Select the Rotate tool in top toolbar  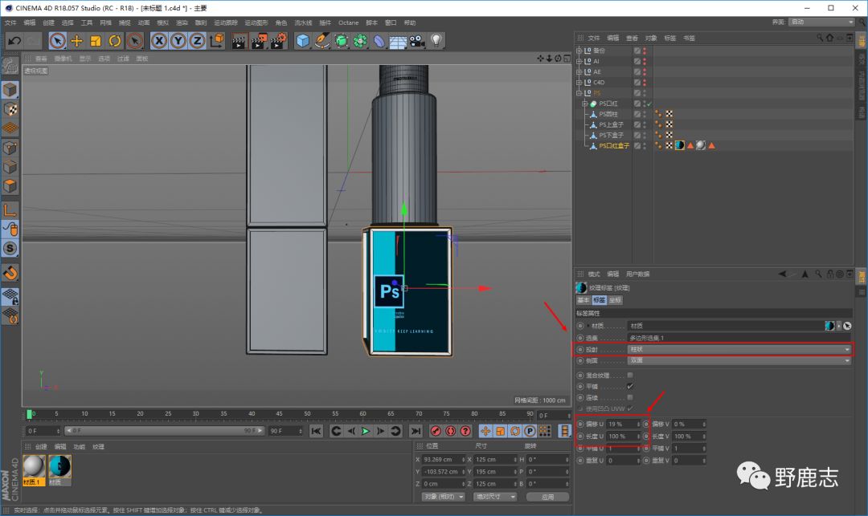click(115, 41)
